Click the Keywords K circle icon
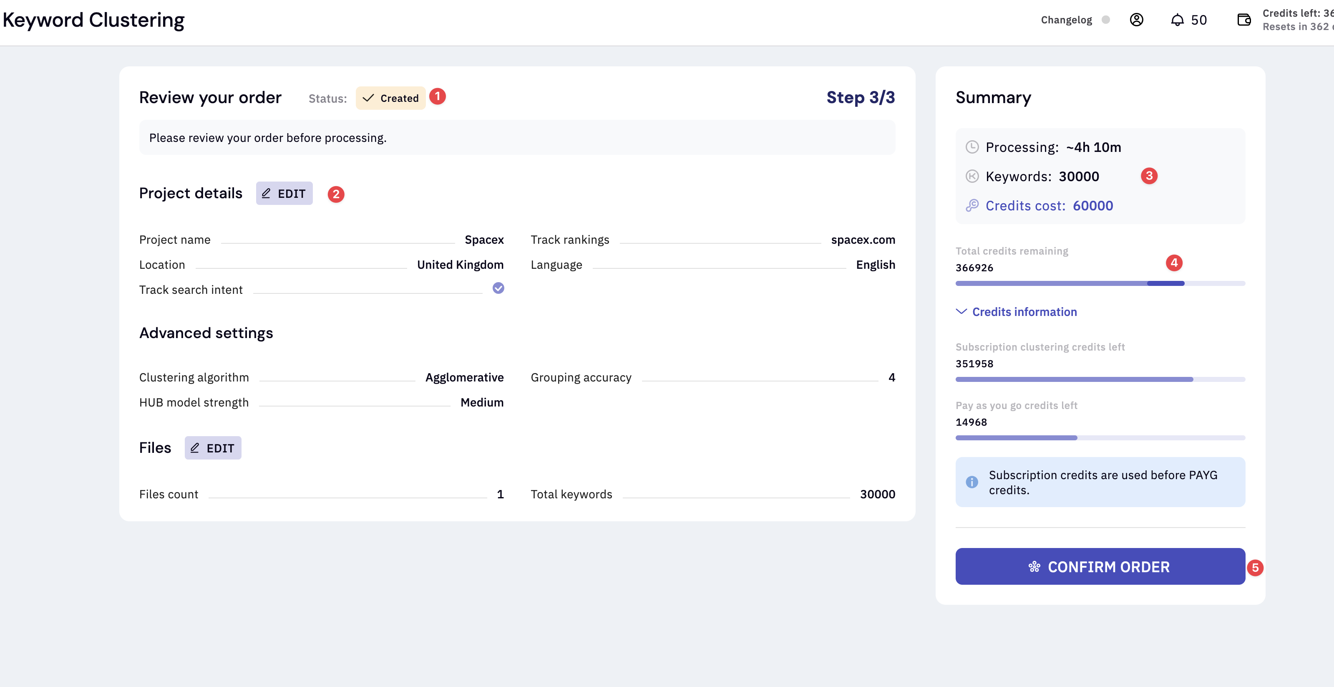 tap(972, 176)
